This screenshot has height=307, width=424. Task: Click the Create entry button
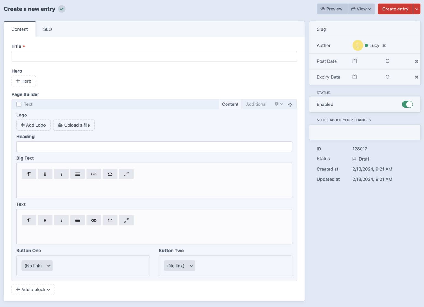click(x=395, y=9)
